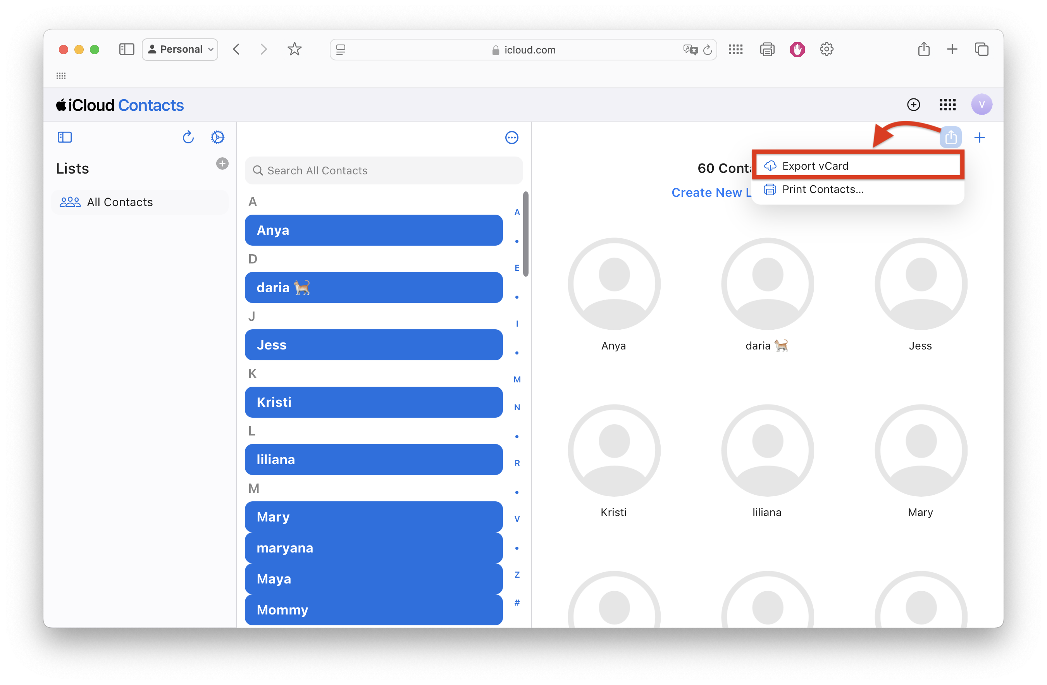Click the icloud.com address field

pyautogui.click(x=523, y=50)
